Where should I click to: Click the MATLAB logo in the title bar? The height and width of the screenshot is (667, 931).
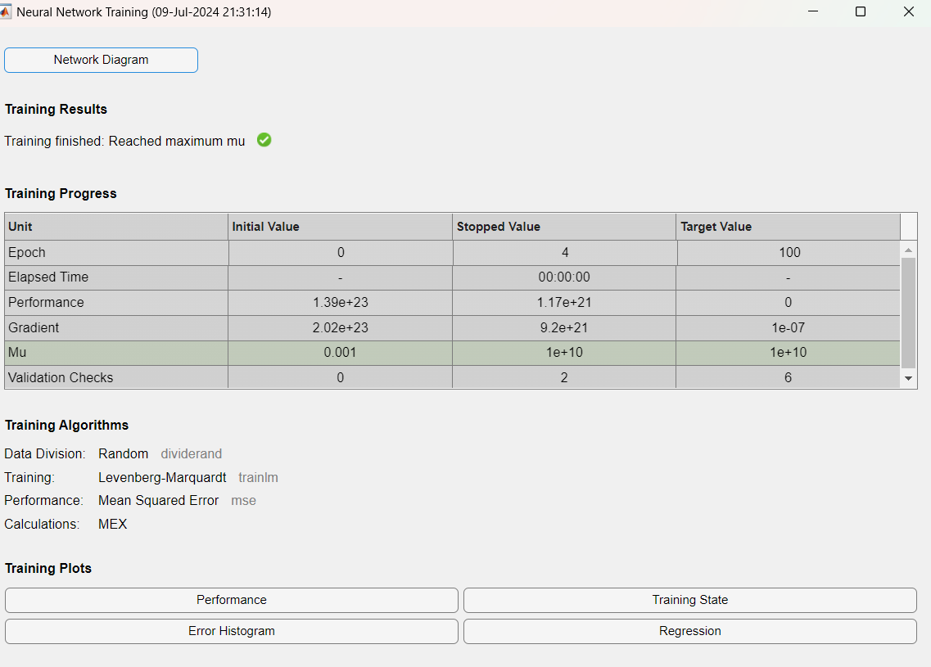(x=6, y=12)
